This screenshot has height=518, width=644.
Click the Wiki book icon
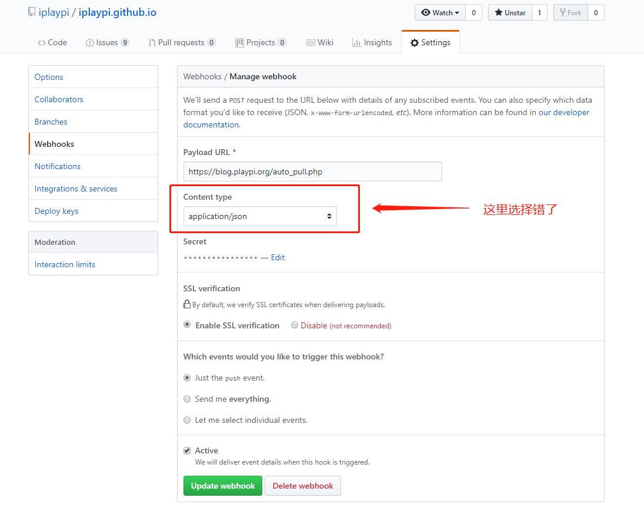tap(311, 43)
